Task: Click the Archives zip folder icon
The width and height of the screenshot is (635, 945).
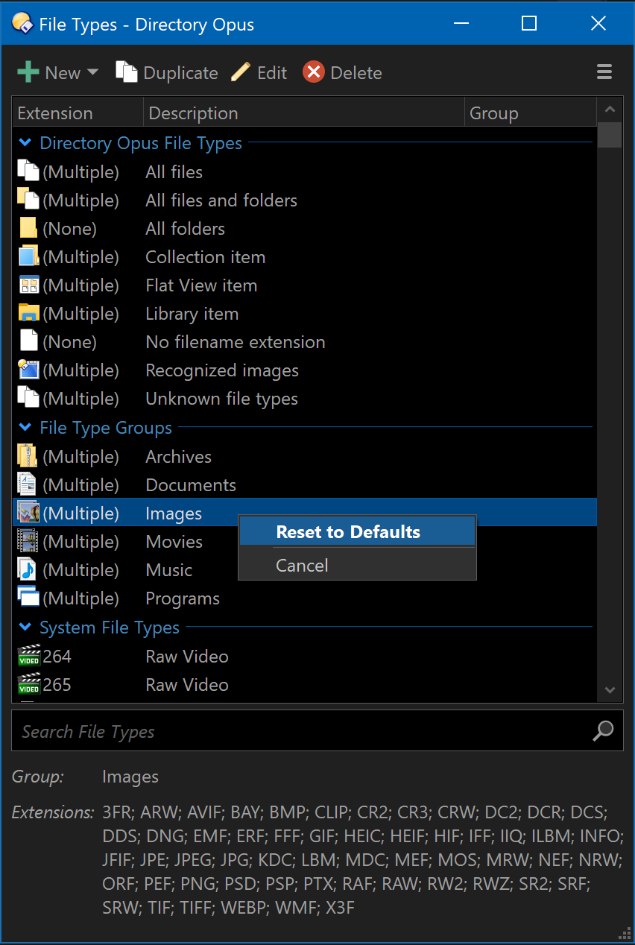Action: tap(28, 456)
